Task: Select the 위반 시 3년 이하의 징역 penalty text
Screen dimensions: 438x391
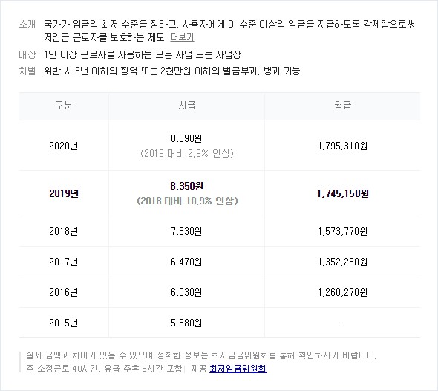Action: coord(171,71)
